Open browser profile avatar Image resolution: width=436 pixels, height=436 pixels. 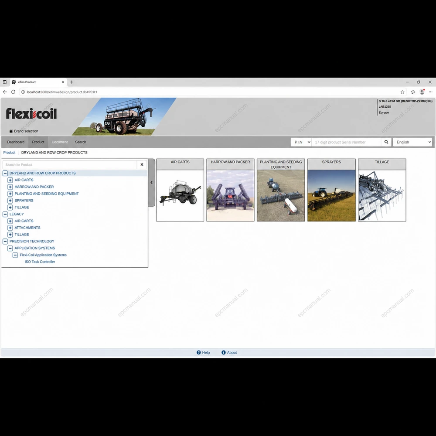click(422, 92)
